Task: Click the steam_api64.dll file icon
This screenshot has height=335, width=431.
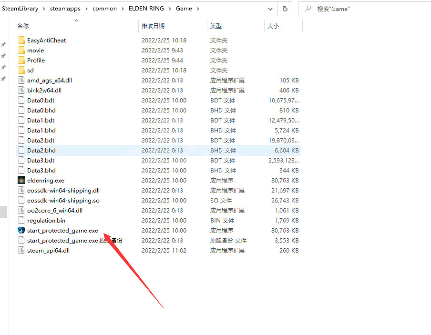Action: pyautogui.click(x=21, y=250)
